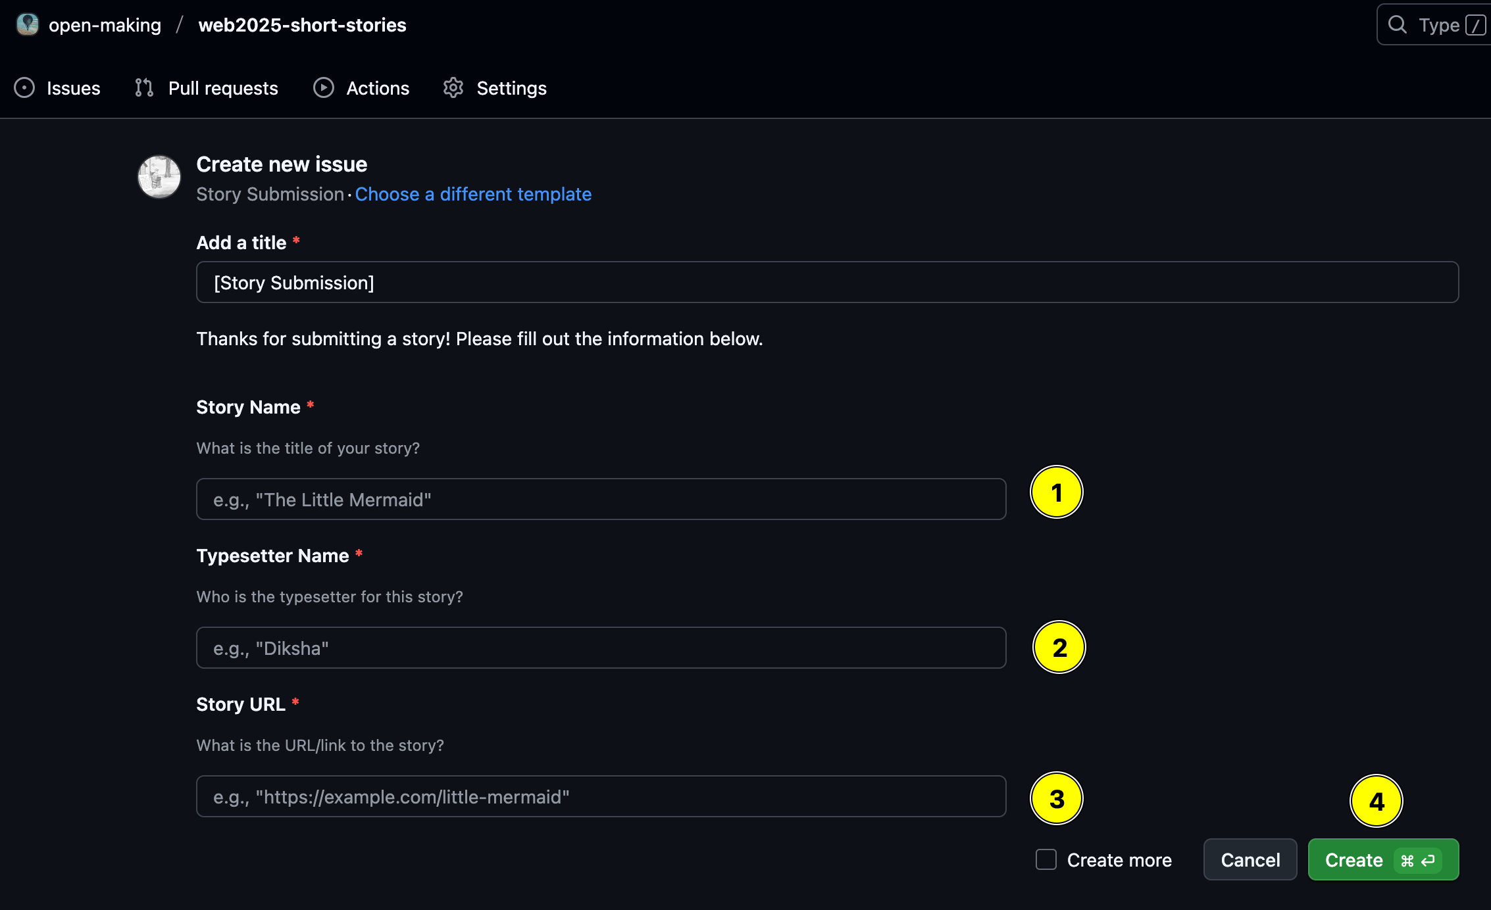Click the Typesetter Name input field
The image size is (1491, 910).
601,648
